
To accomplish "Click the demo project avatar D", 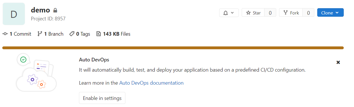I will [x=14, y=14].
